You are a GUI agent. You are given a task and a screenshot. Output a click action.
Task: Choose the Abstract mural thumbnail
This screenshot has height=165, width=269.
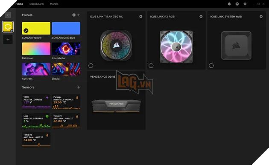tap(36, 69)
